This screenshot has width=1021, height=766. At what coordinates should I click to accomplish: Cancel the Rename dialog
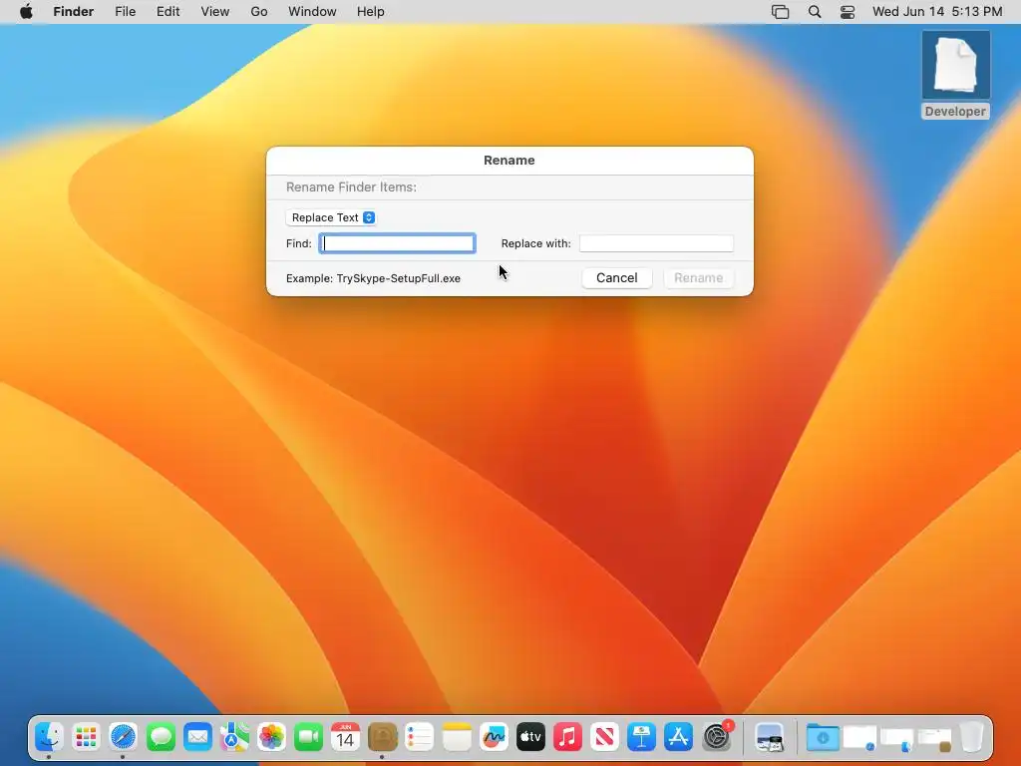coord(616,278)
